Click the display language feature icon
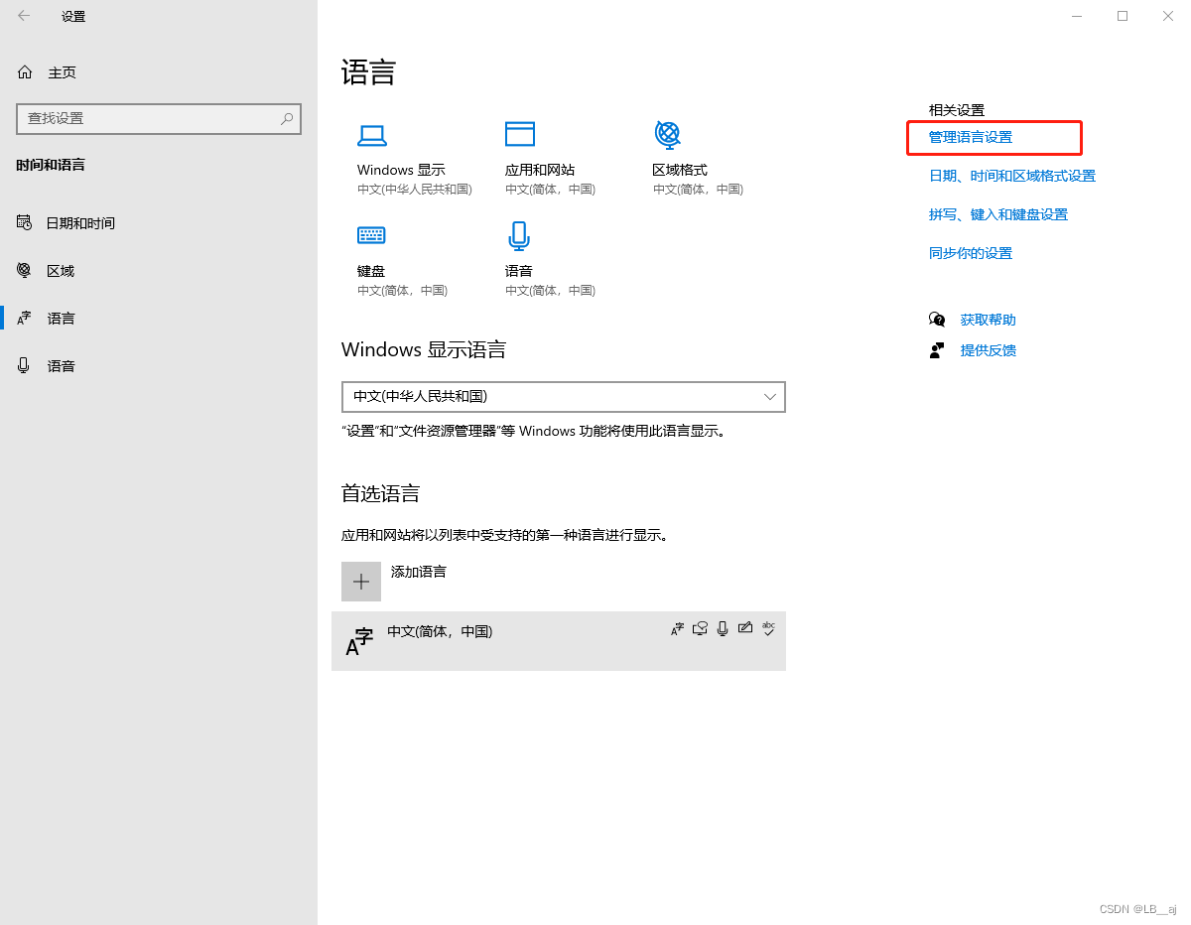1191x925 pixels. coord(677,628)
